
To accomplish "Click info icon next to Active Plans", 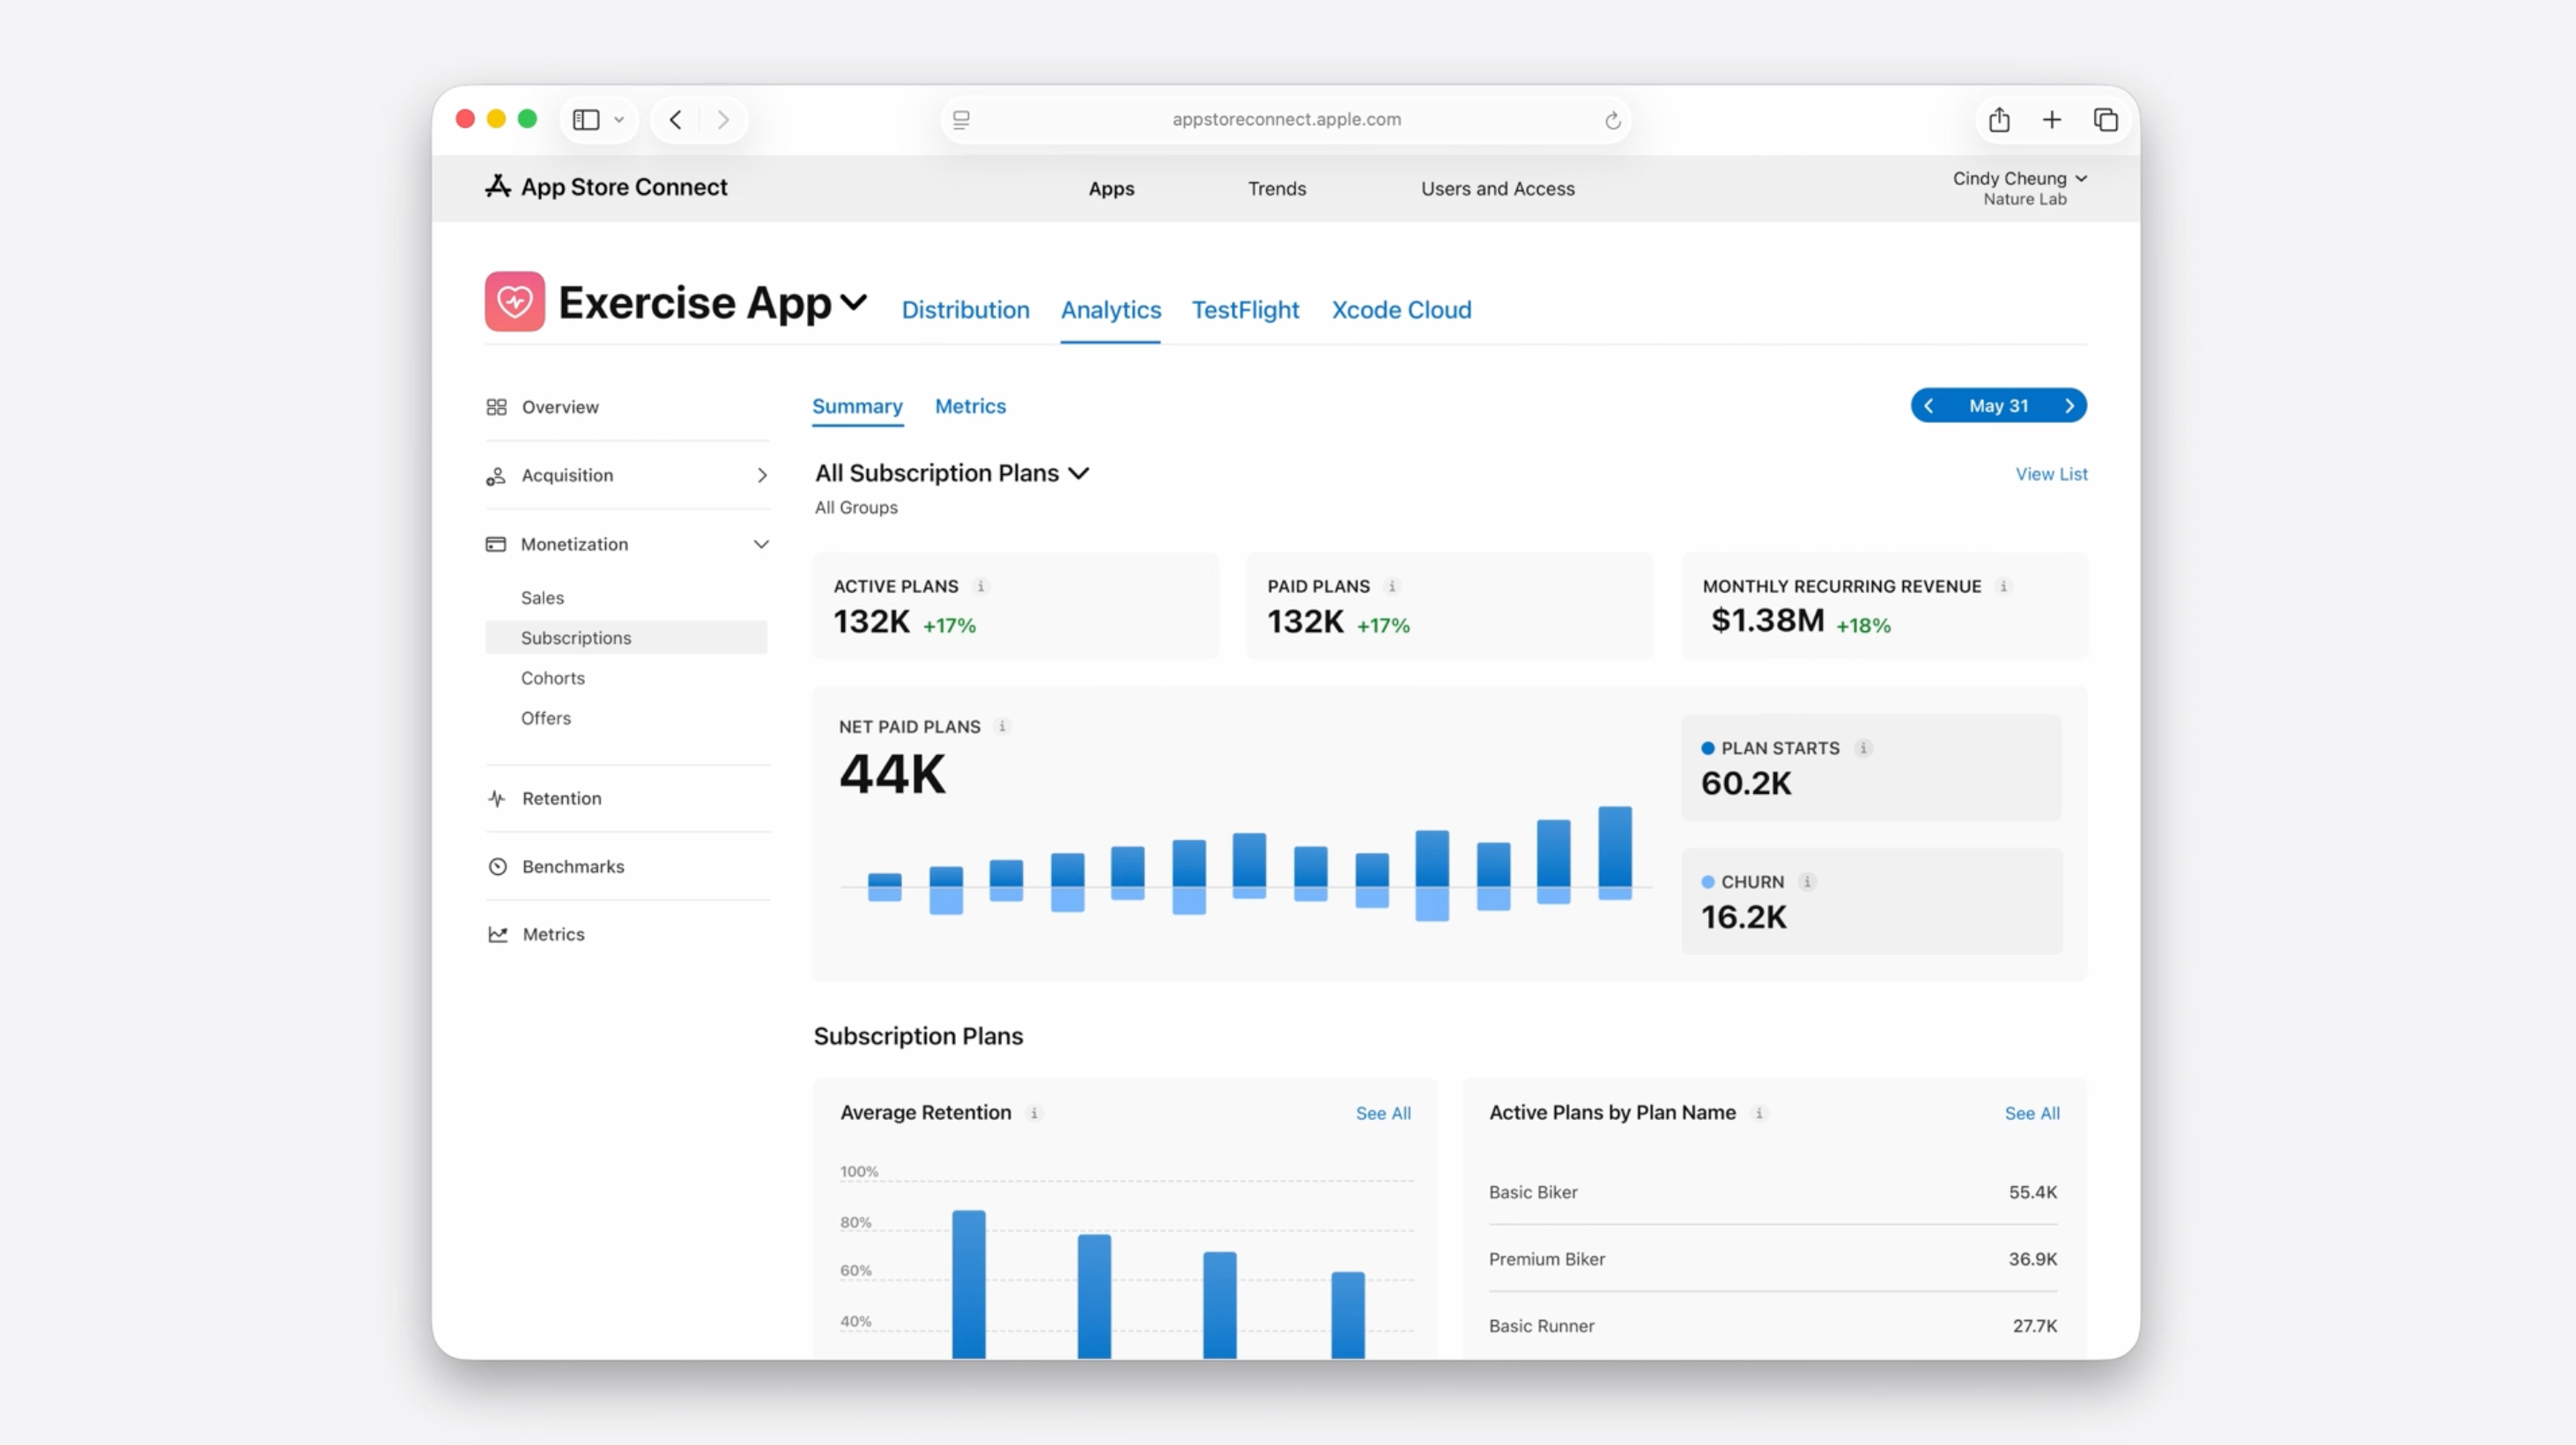I will click(981, 586).
